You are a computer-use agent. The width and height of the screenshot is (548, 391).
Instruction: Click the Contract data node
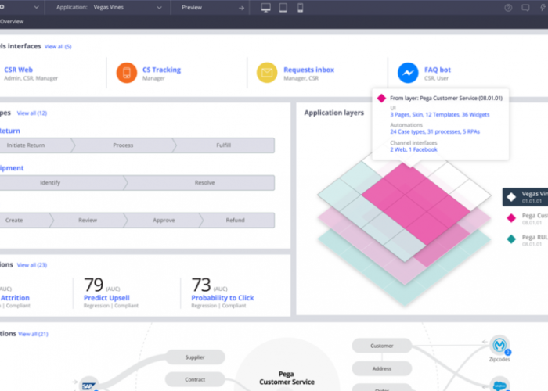195,379
